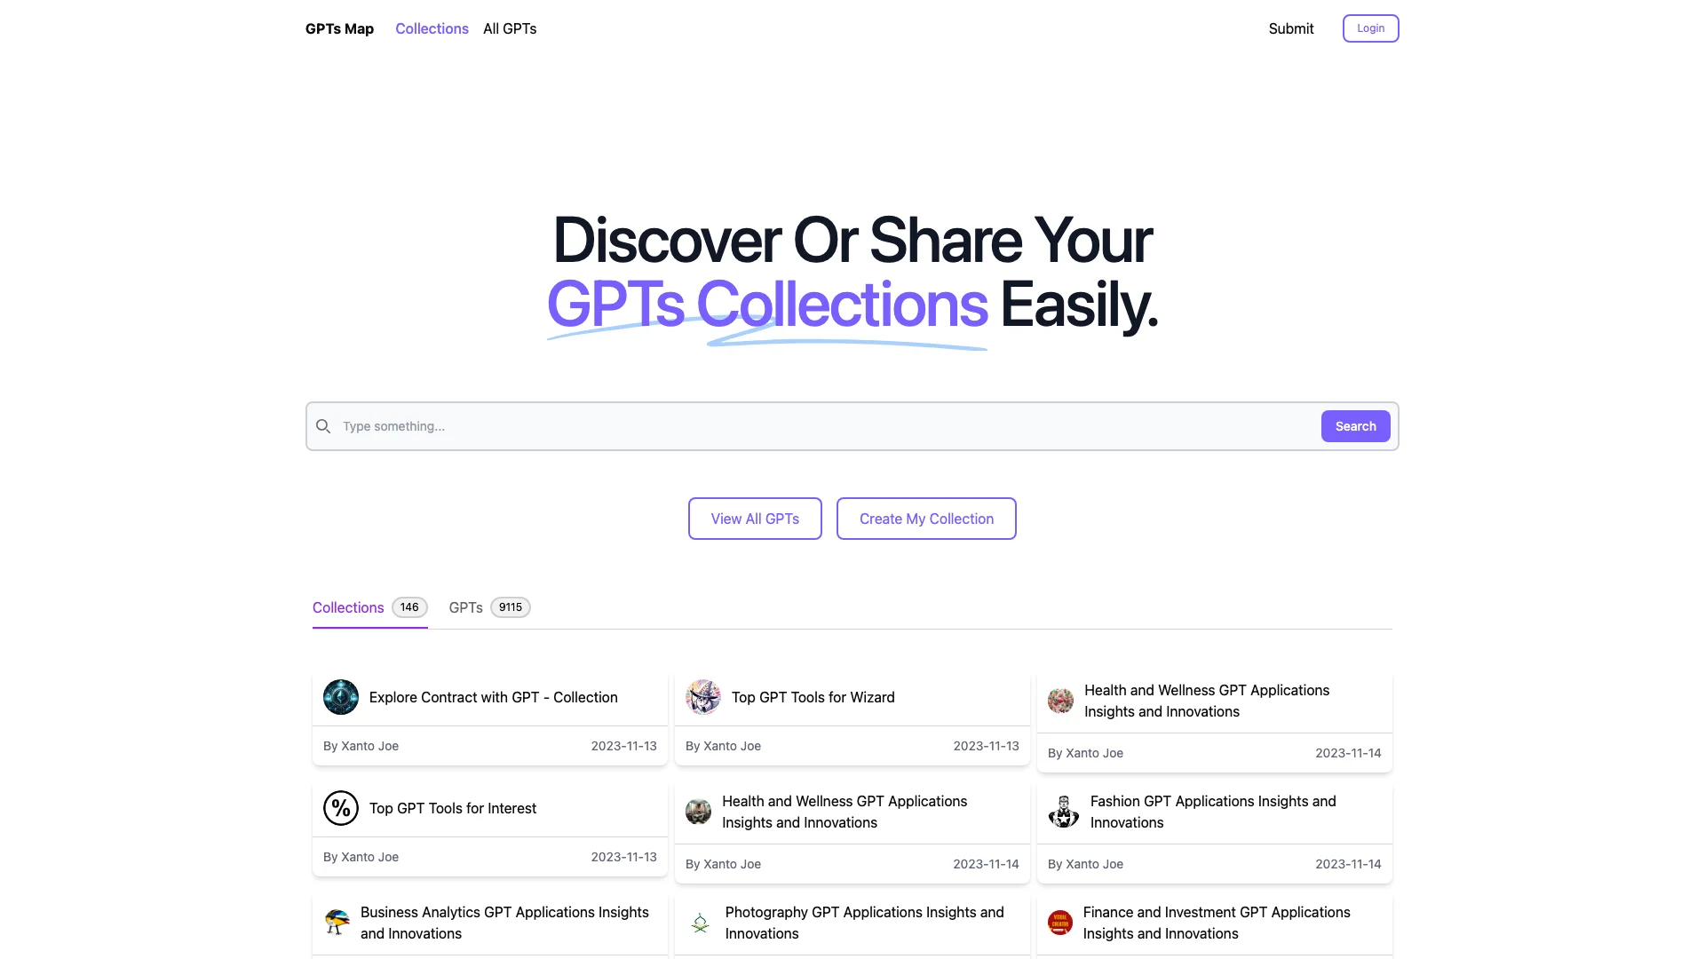This screenshot has height=959, width=1705.
Task: Click the Top GPT Tools for Wizard icon
Action: 702,697
